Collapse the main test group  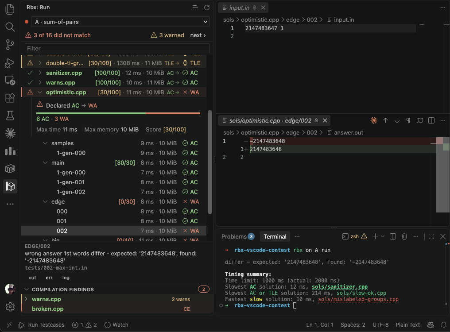pos(45,163)
